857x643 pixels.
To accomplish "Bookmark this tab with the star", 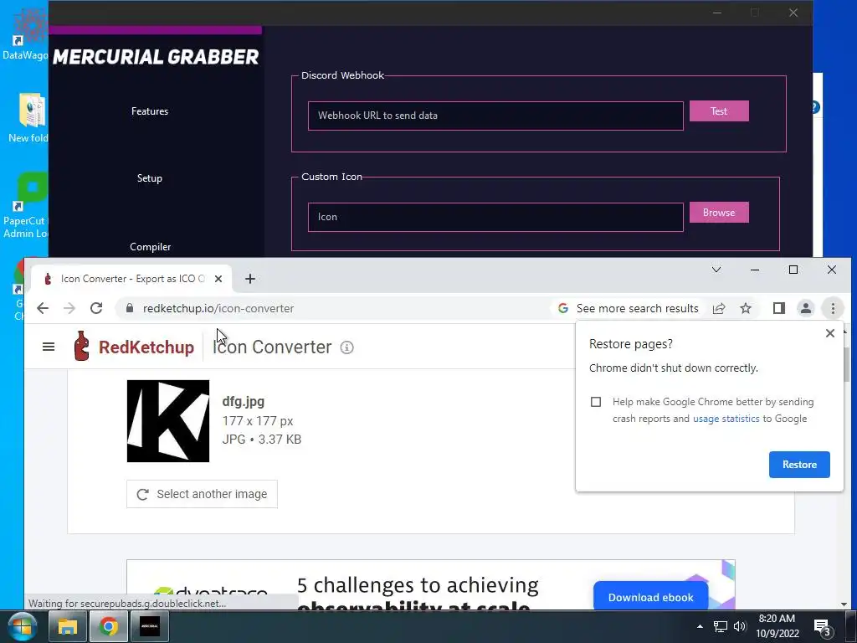I will coord(746,308).
